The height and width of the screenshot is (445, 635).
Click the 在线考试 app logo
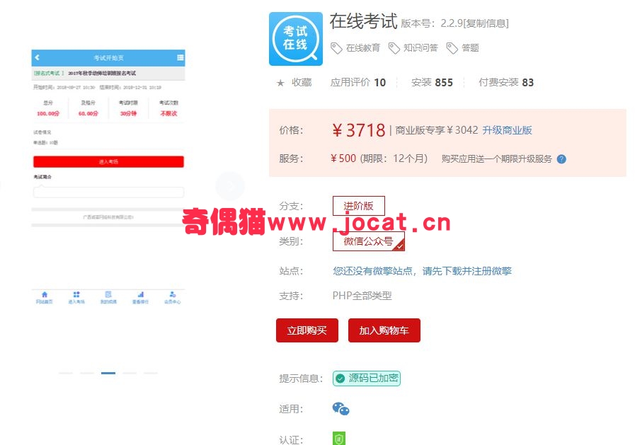click(x=296, y=39)
